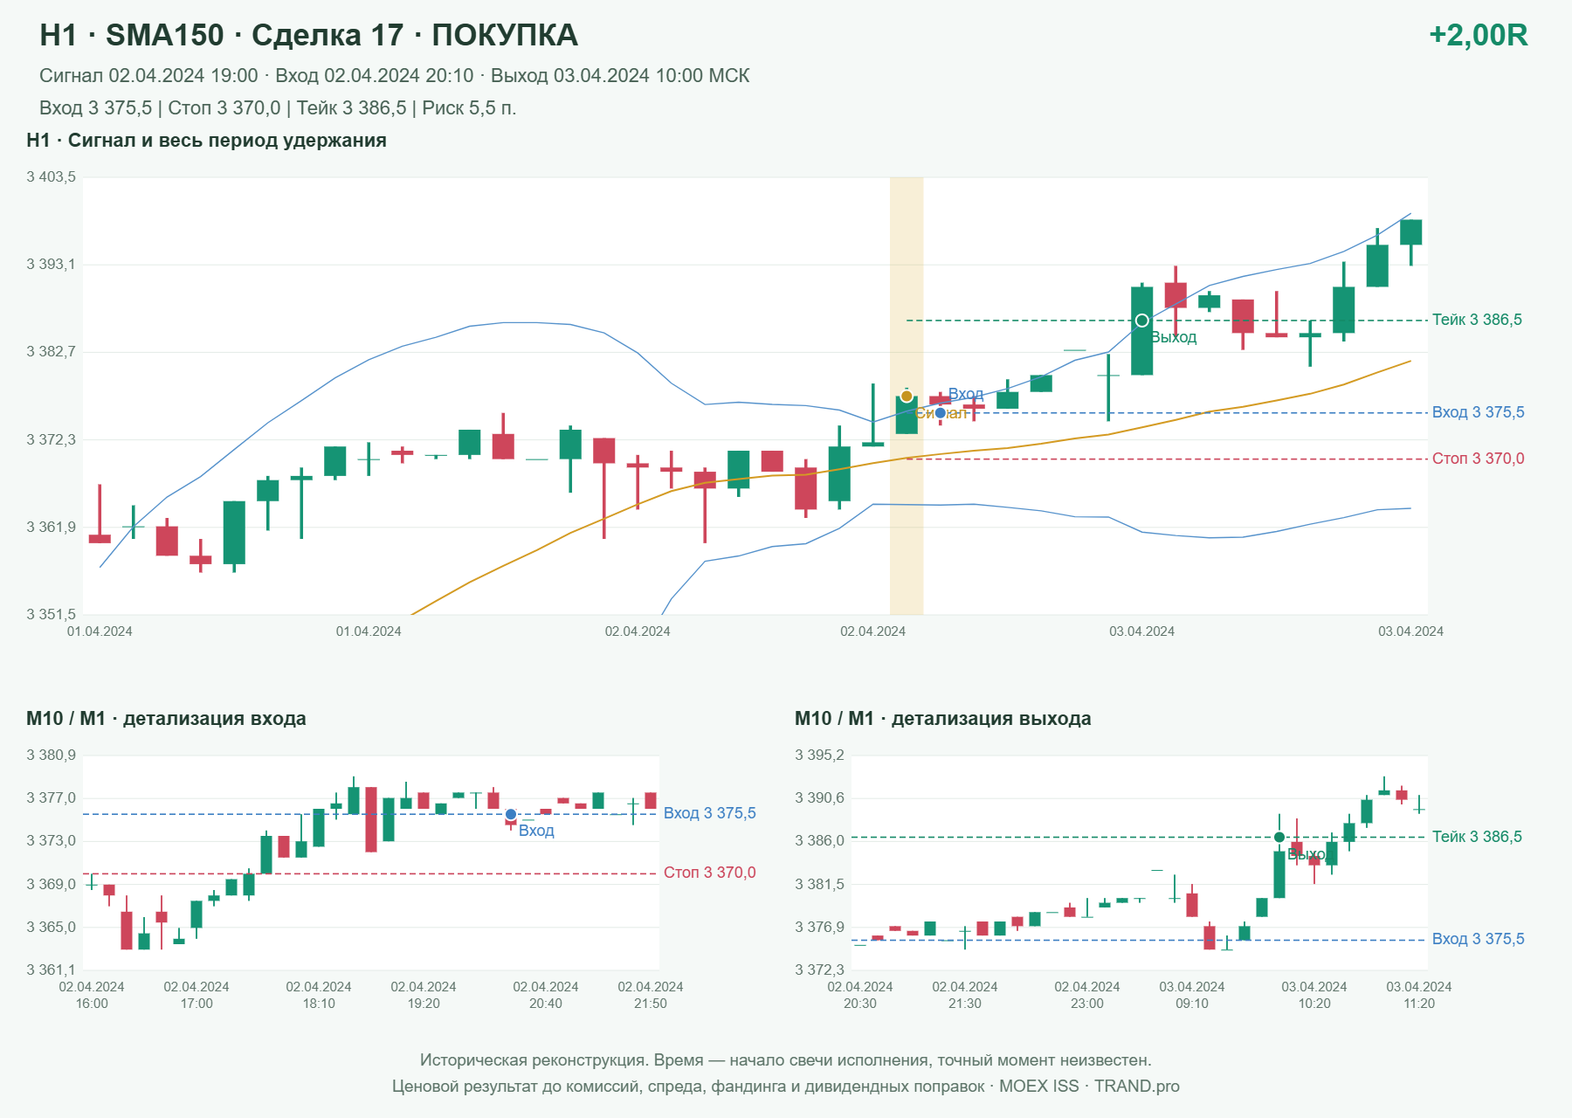Click the heading 'H1 · Сигнал и весь период удержания'
The width and height of the screenshot is (1572, 1118).
pyautogui.click(x=206, y=141)
